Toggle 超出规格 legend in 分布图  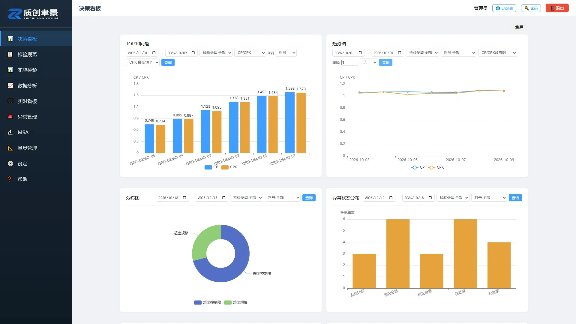[236, 302]
